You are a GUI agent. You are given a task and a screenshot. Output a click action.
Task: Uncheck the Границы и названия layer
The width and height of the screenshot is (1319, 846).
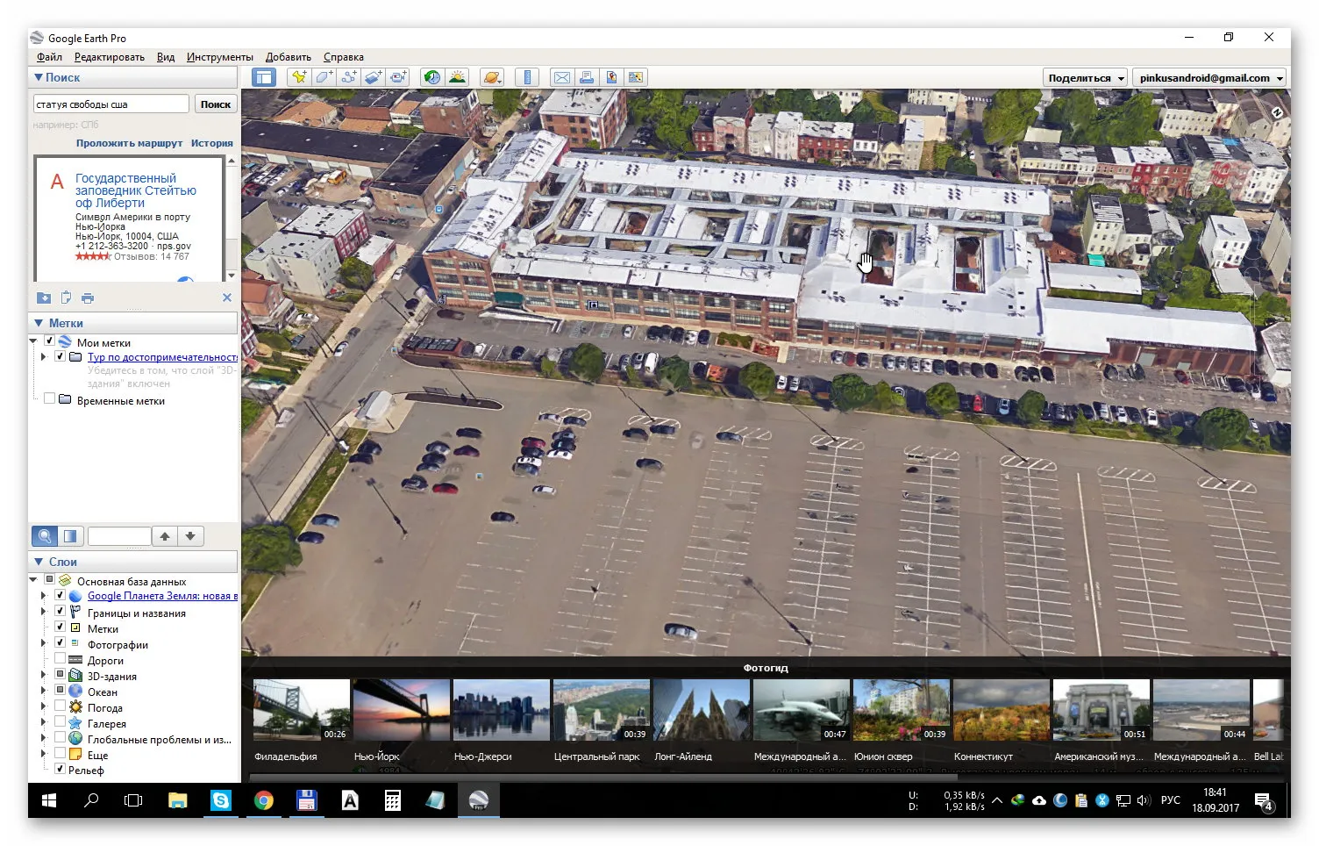click(x=61, y=613)
